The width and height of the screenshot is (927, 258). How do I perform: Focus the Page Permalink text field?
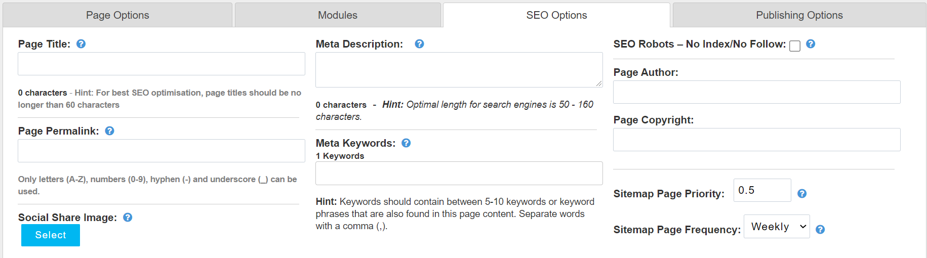162,151
